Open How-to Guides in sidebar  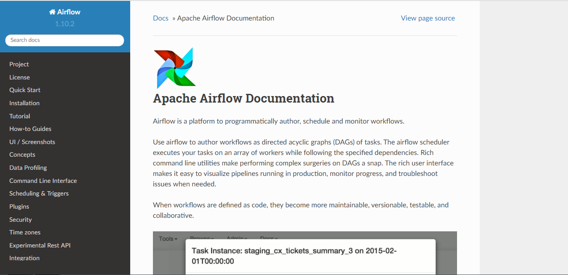30,129
